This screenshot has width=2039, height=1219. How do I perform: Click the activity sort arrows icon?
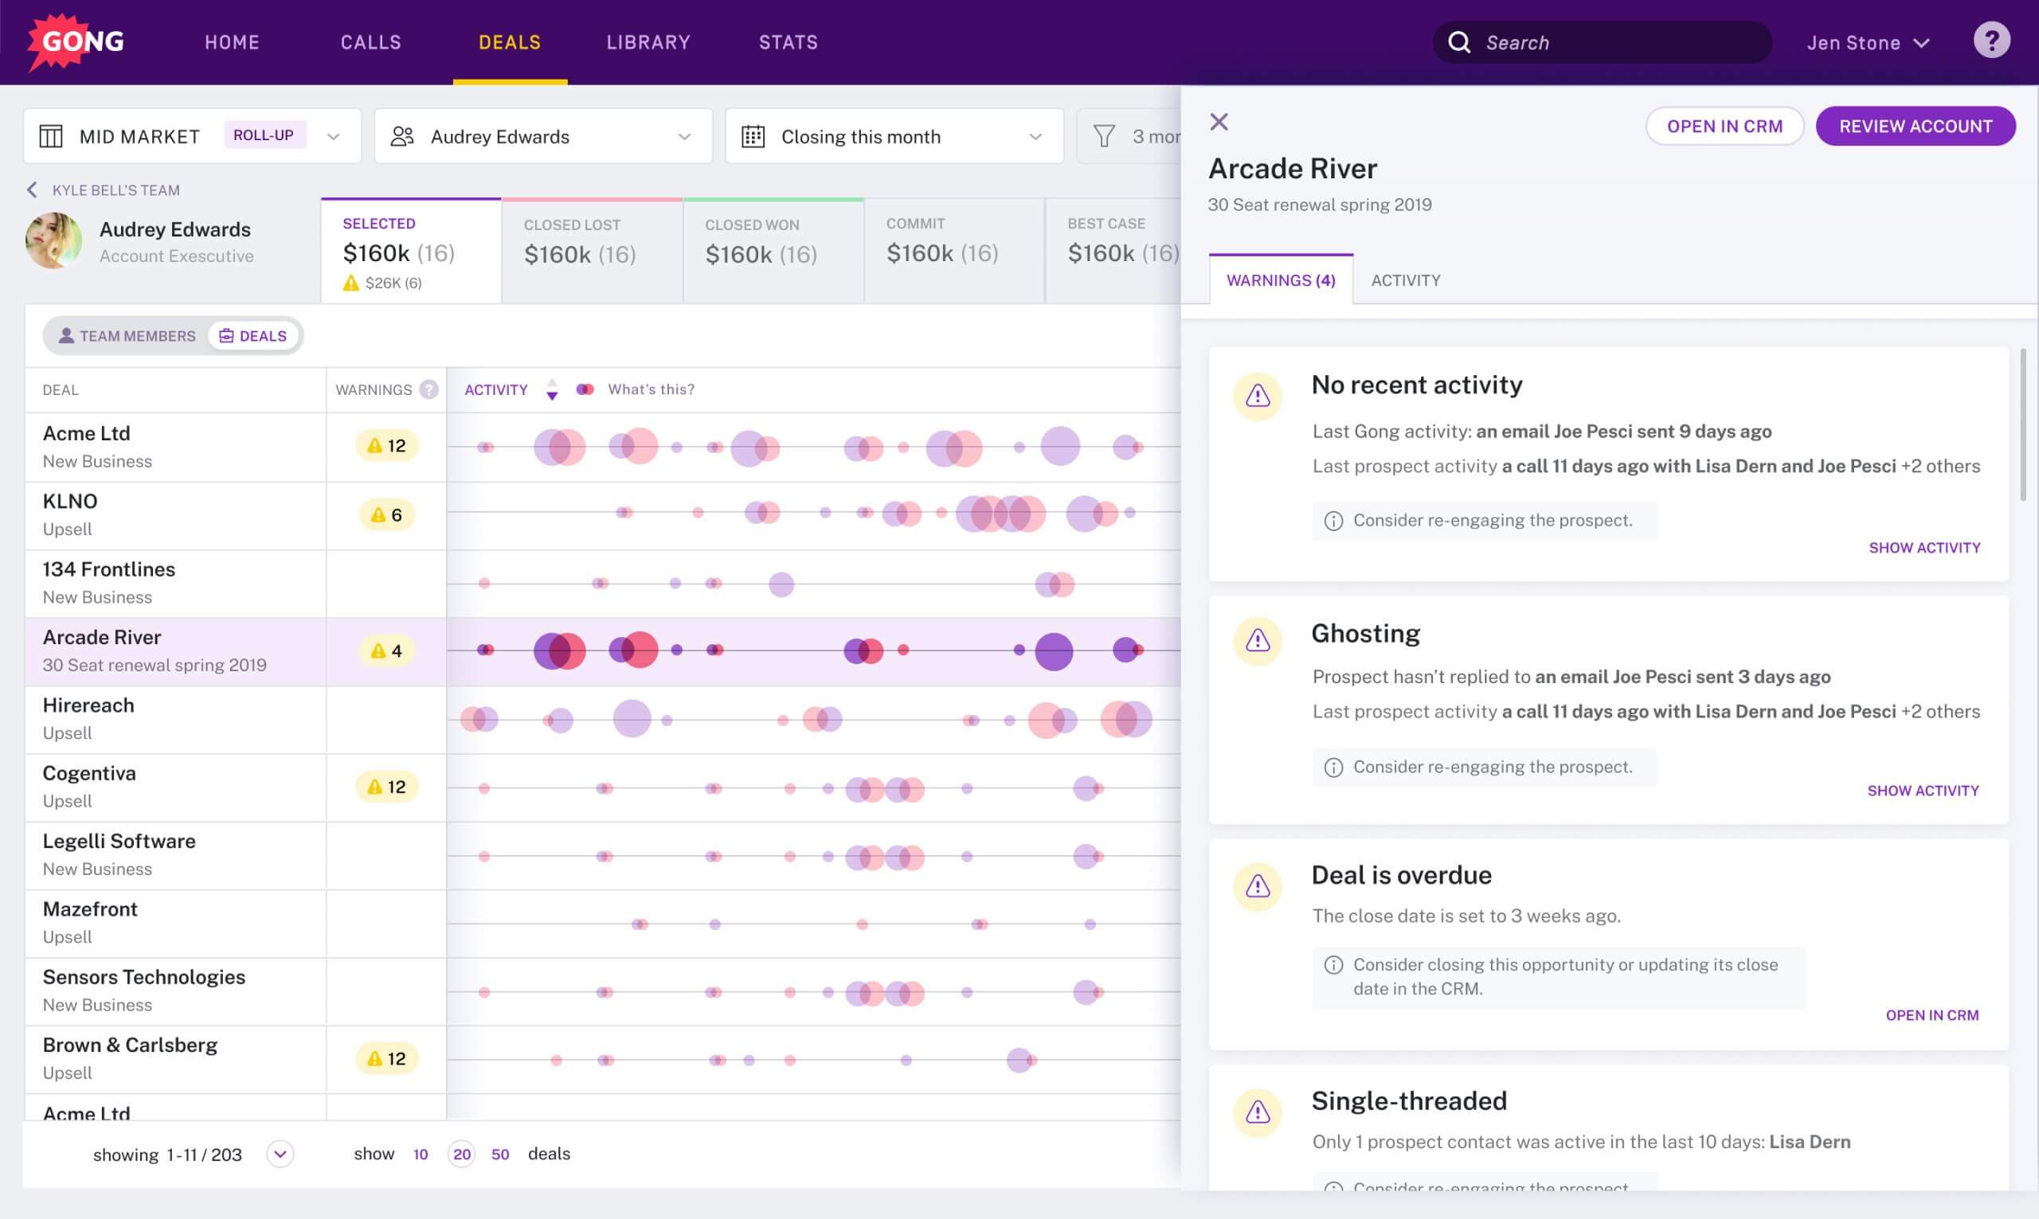click(x=552, y=389)
